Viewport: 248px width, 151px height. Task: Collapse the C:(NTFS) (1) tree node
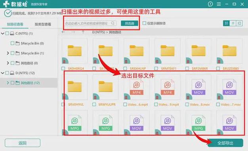click(2, 33)
